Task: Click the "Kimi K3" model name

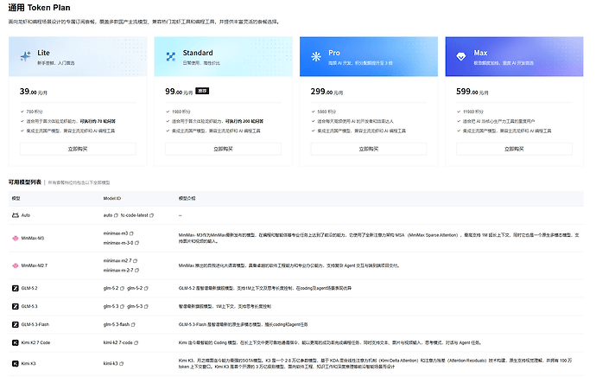Action: pos(29,364)
